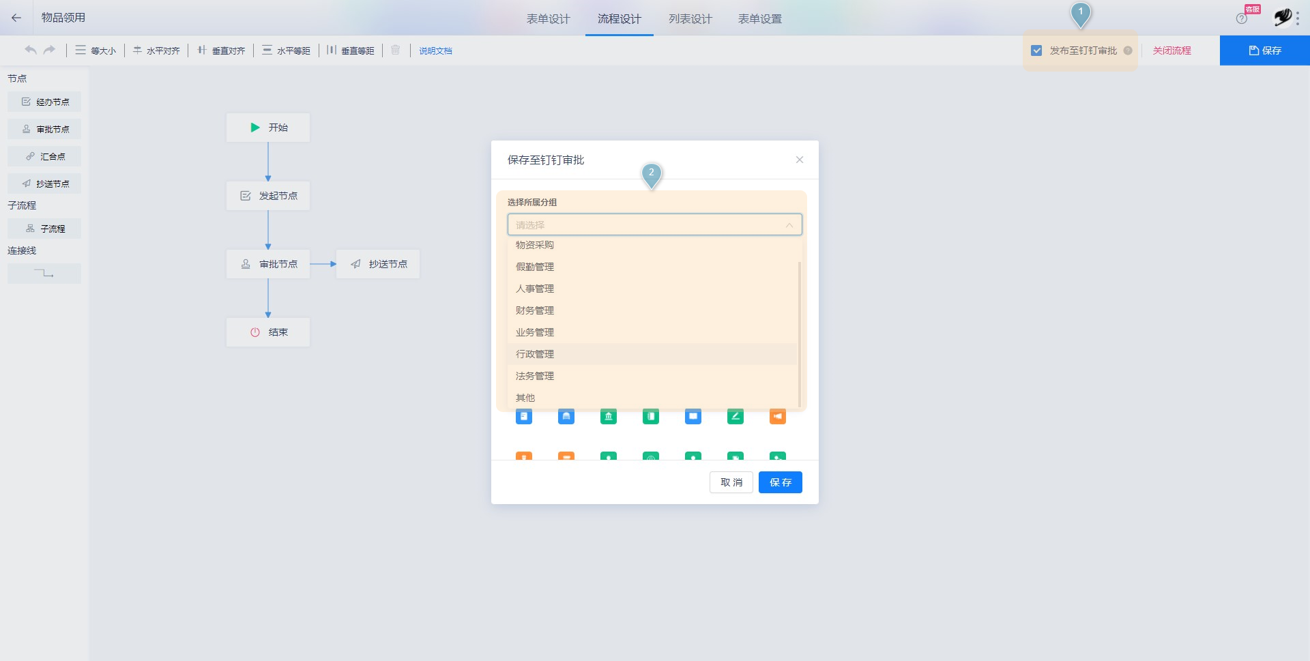Screen dimensions: 1310x661
Task: Select 抄送节点 from node palette
Action: 44,183
